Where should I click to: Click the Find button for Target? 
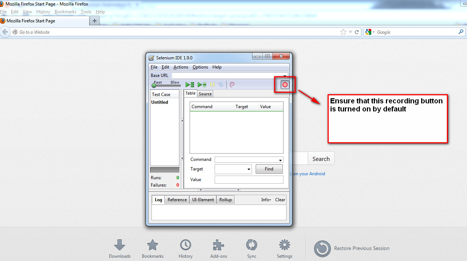click(269, 169)
